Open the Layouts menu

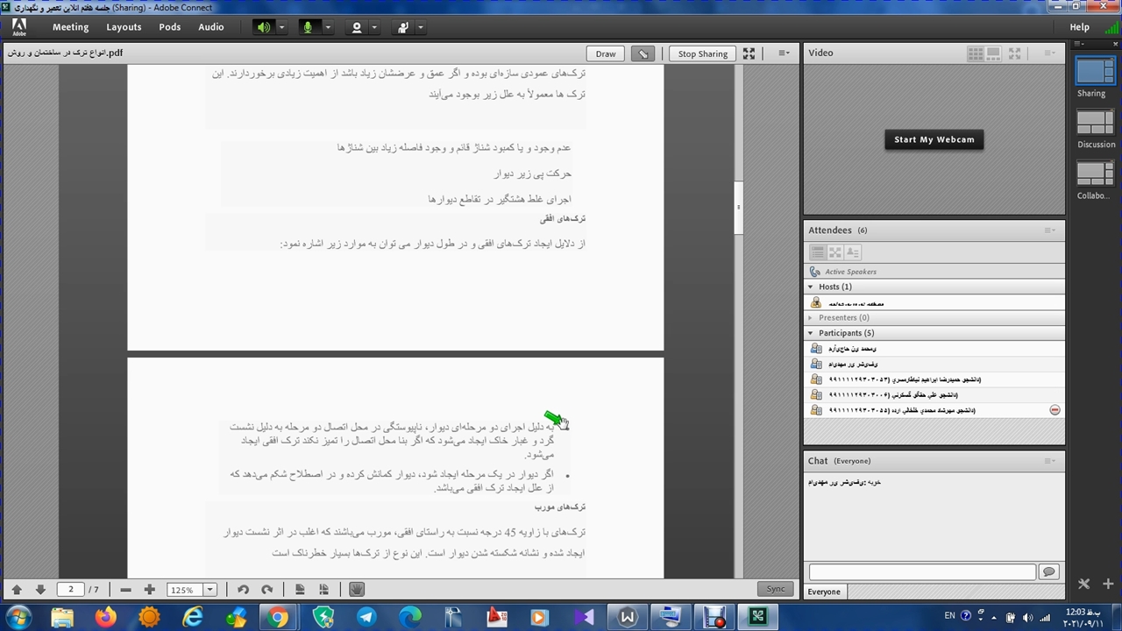[124, 27]
